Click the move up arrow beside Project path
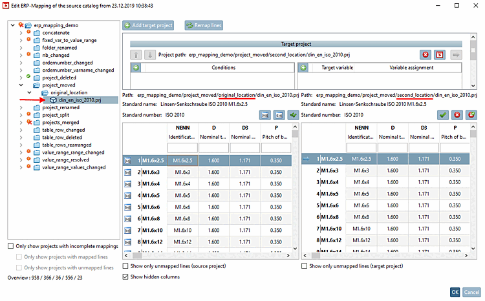485x301 pixels. click(x=137, y=56)
